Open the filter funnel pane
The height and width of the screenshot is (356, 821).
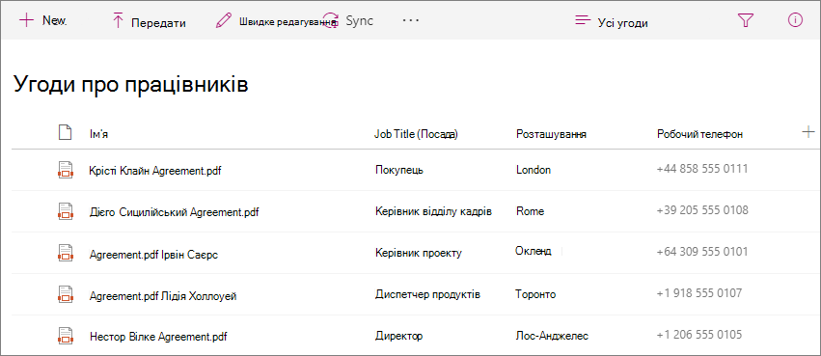(745, 20)
